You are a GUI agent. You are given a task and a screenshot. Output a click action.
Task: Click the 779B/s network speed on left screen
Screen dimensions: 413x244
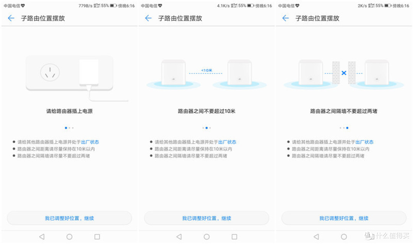coord(85,5)
